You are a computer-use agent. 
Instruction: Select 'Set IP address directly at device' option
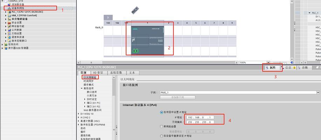162,136
